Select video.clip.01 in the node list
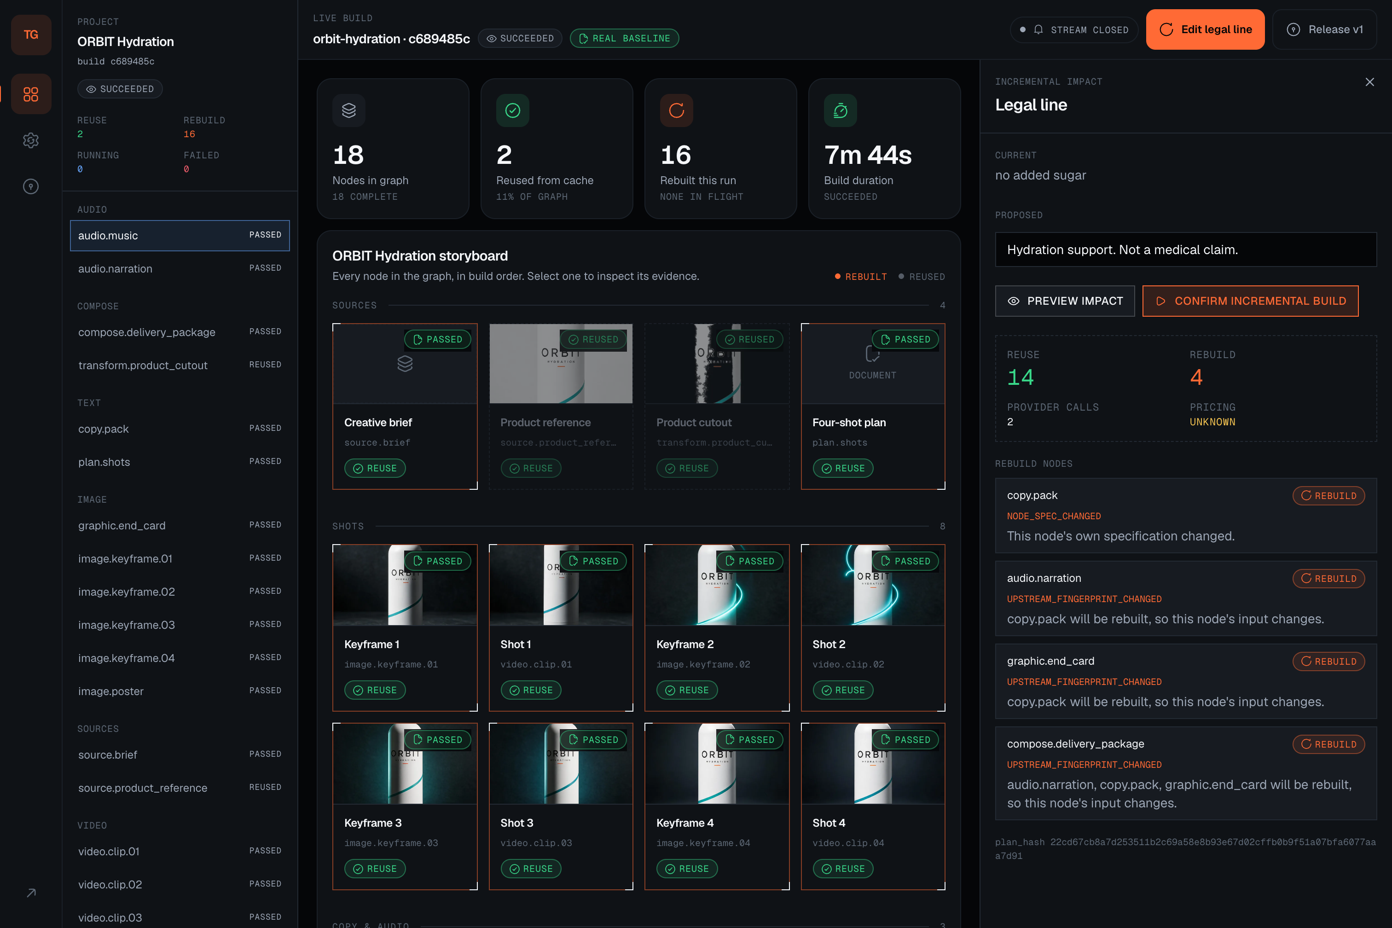This screenshot has width=1392, height=928. point(180,852)
